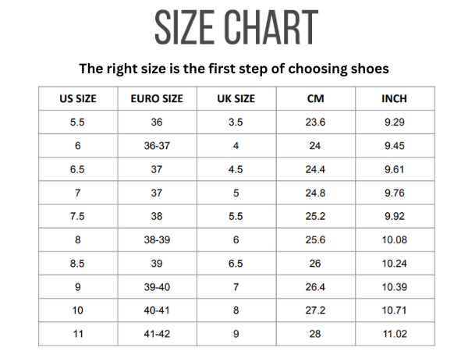Click the 27.2 CM cell
The image size is (468, 351).
click(x=315, y=310)
